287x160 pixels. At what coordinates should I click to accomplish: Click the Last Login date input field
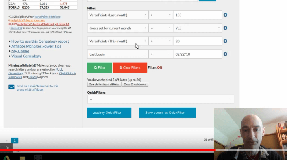coord(197,54)
